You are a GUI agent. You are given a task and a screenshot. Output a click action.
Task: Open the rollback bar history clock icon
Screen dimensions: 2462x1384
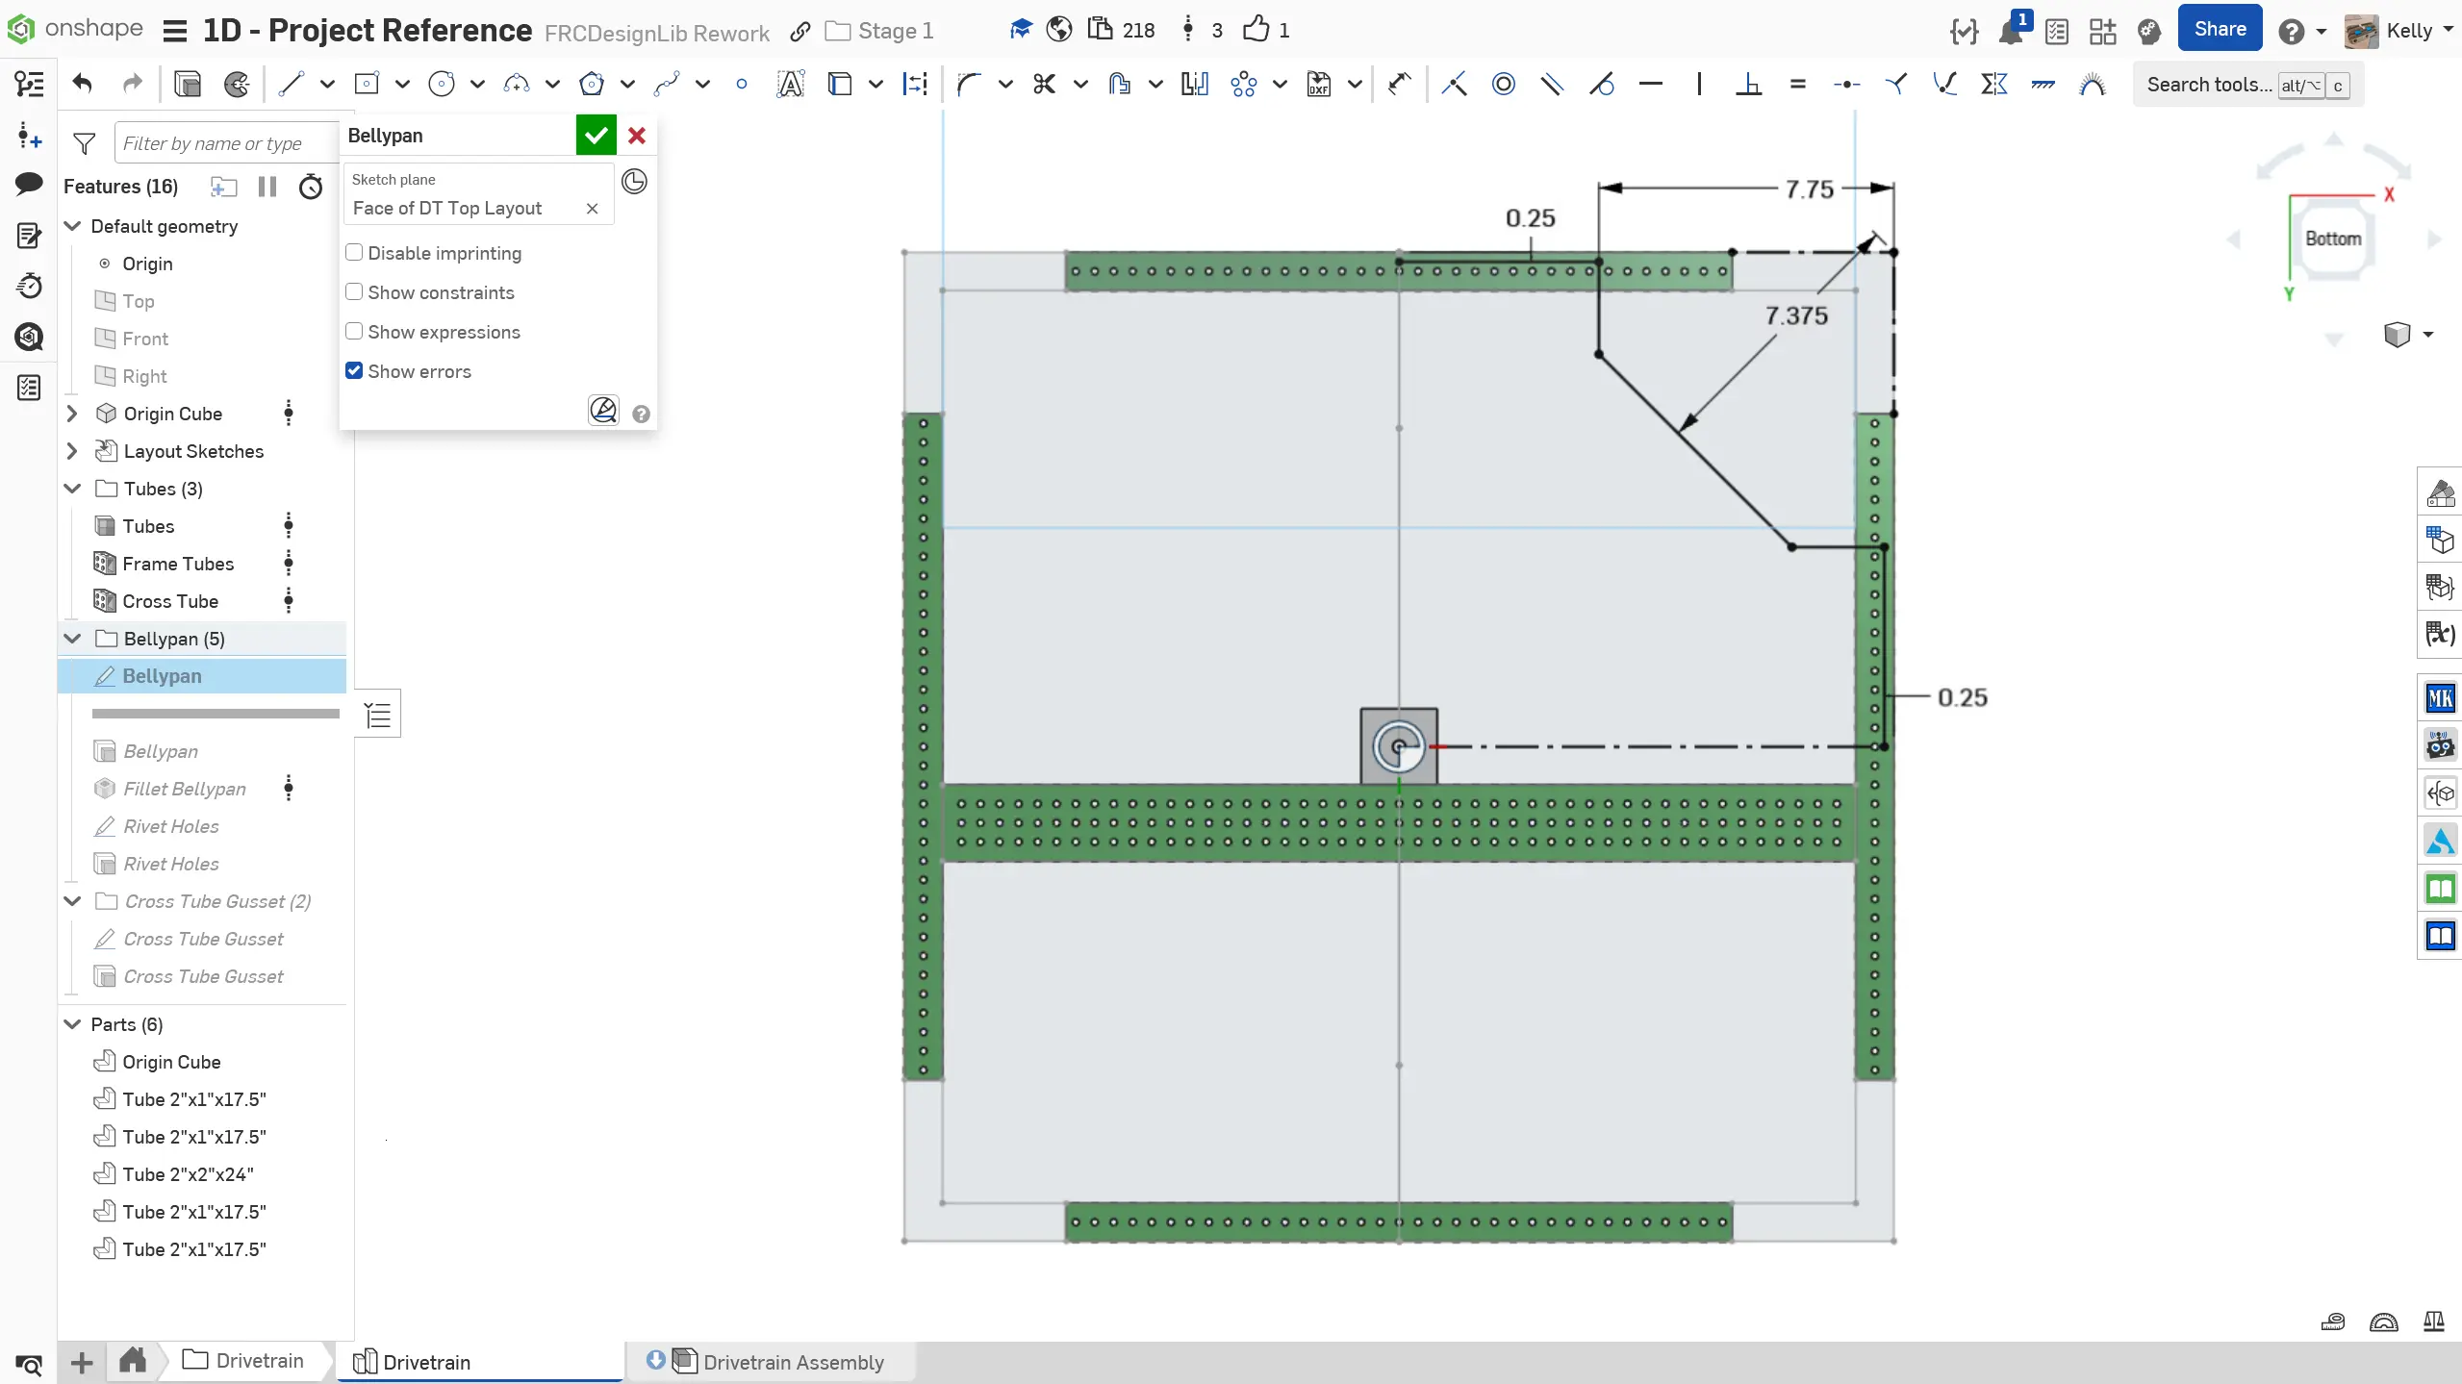(634, 181)
